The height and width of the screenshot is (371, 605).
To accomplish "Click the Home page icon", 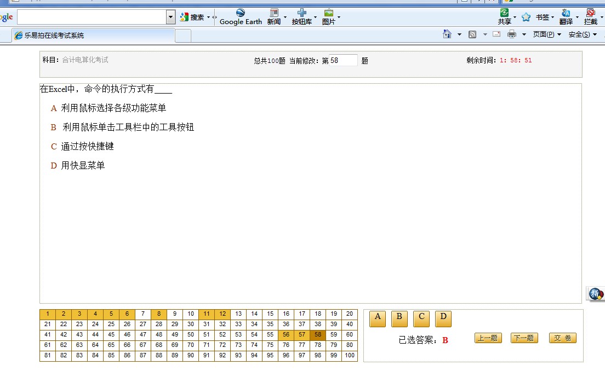I will click(x=447, y=34).
